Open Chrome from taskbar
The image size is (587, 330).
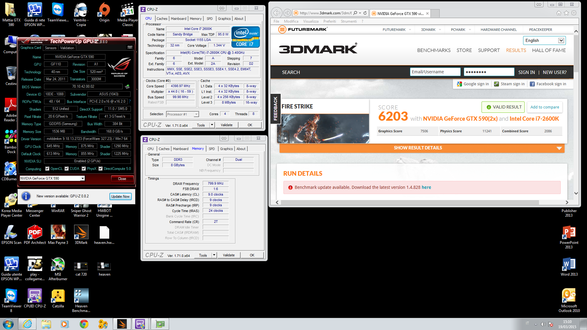pyautogui.click(x=84, y=324)
